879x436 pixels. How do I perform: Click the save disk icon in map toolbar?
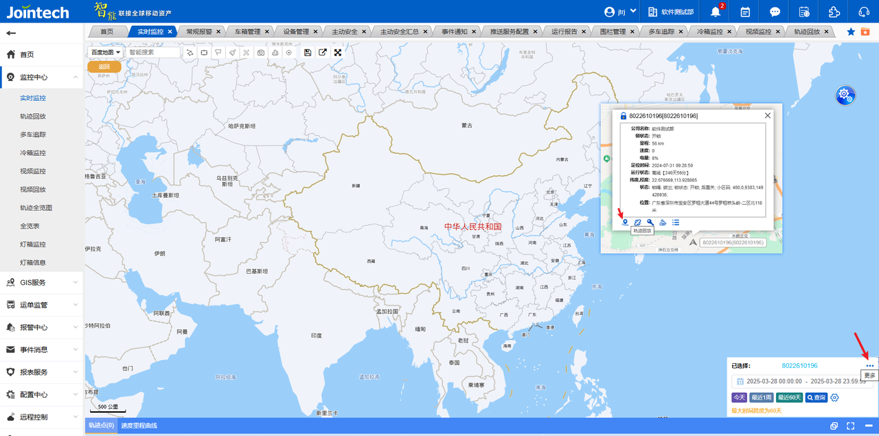click(307, 53)
